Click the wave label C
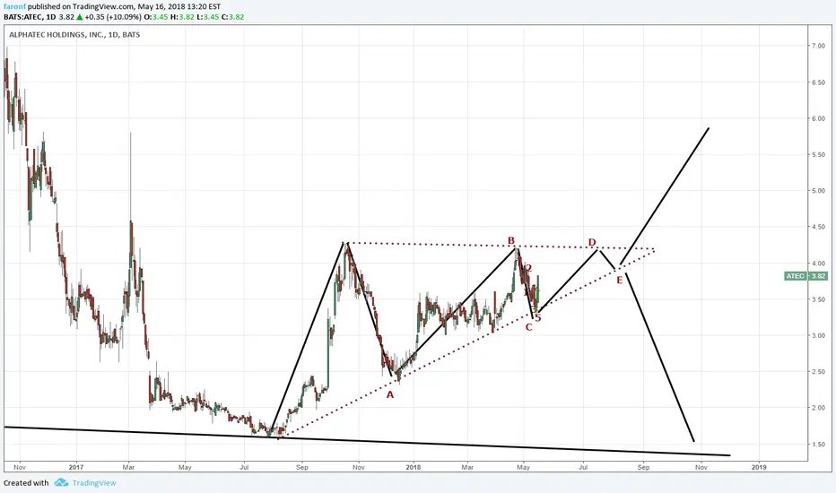The height and width of the screenshot is (493, 836). (528, 327)
